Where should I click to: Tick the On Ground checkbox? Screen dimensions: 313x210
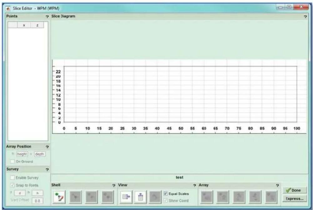[13, 161]
